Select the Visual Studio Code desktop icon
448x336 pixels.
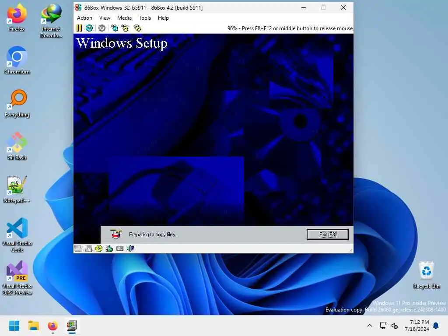(x=17, y=235)
